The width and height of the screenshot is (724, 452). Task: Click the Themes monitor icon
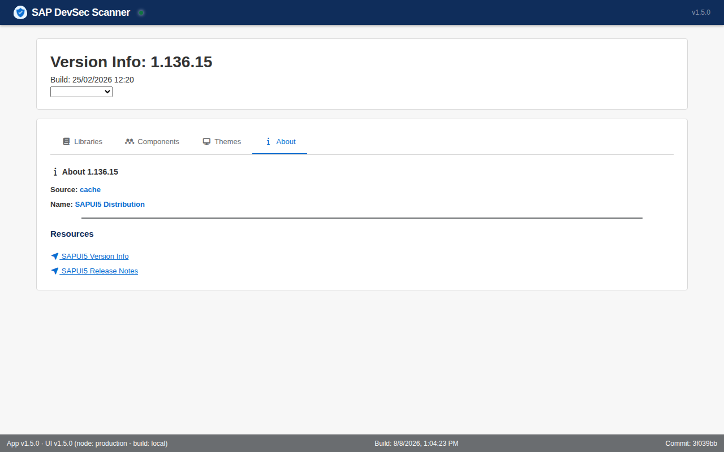pos(206,142)
